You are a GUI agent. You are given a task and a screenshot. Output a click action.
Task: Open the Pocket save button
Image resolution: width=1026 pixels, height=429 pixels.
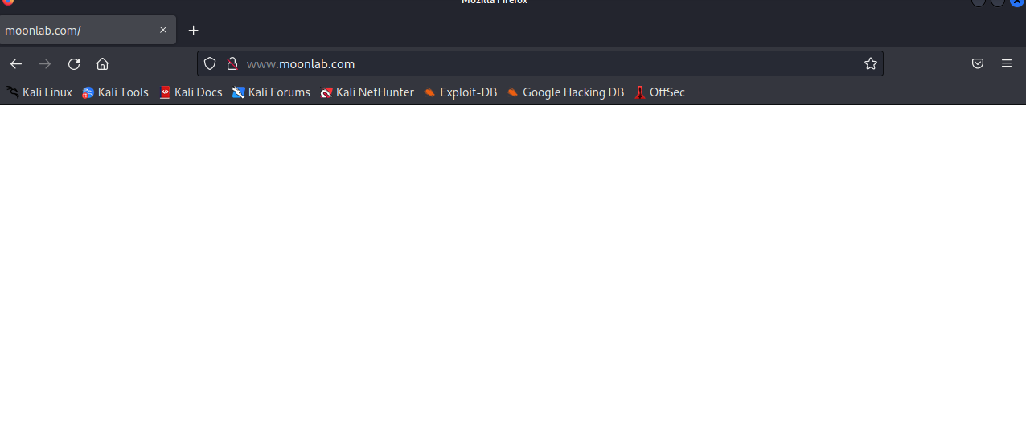(x=978, y=63)
